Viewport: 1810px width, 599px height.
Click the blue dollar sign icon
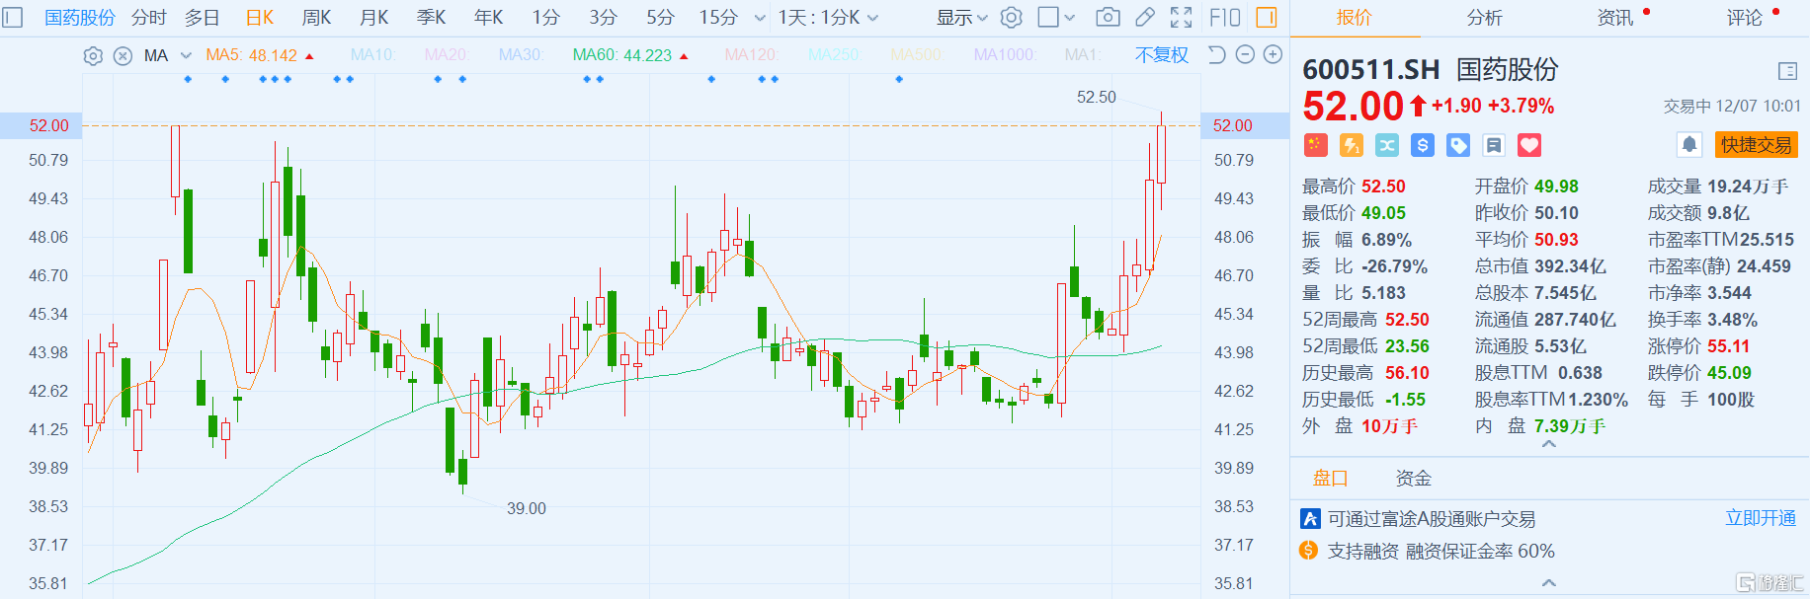click(x=1423, y=146)
